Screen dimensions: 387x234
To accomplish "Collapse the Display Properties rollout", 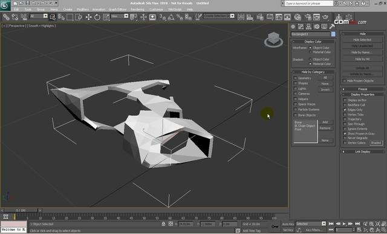I will pos(363,95).
